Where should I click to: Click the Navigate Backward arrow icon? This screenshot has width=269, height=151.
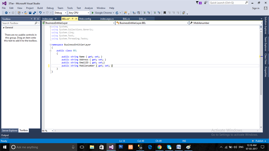click(x=6, y=13)
